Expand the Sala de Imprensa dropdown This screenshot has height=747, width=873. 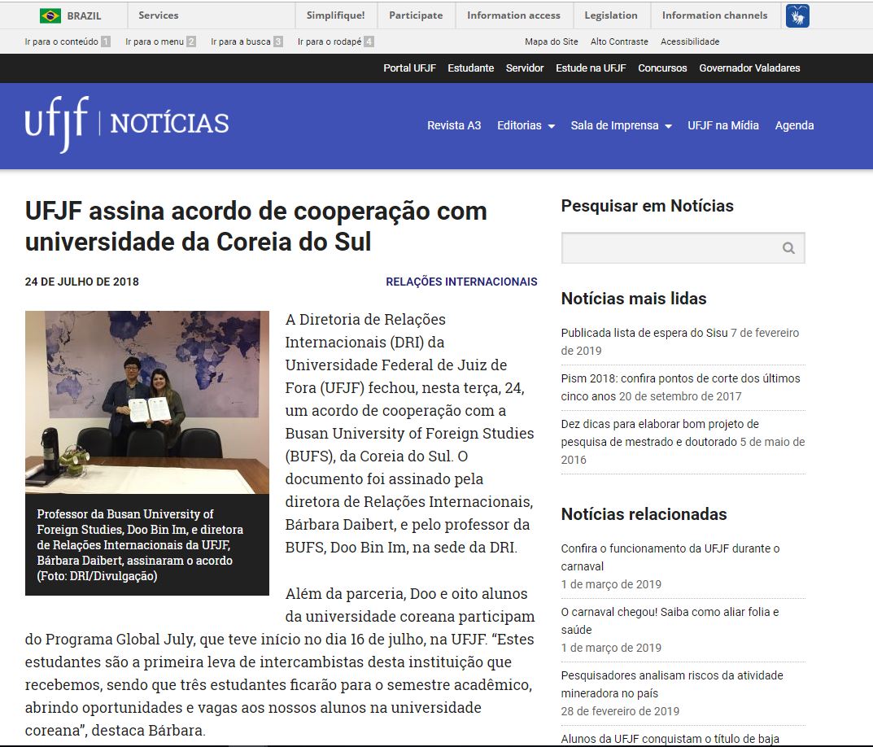click(x=622, y=125)
